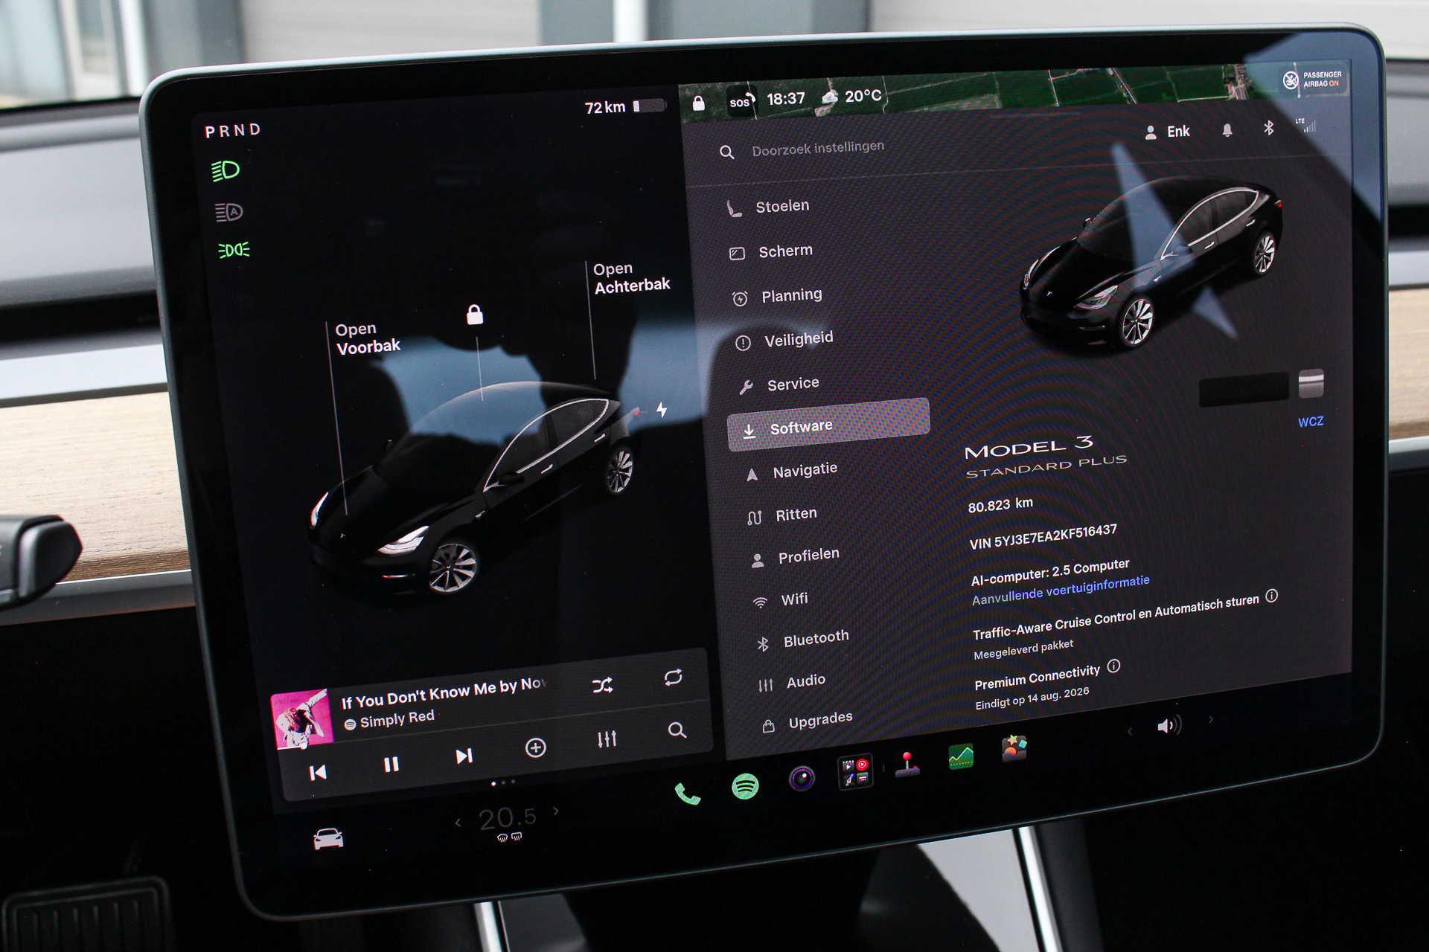Tap the lock icon in the status bar
The width and height of the screenshot is (1429, 952).
(698, 103)
